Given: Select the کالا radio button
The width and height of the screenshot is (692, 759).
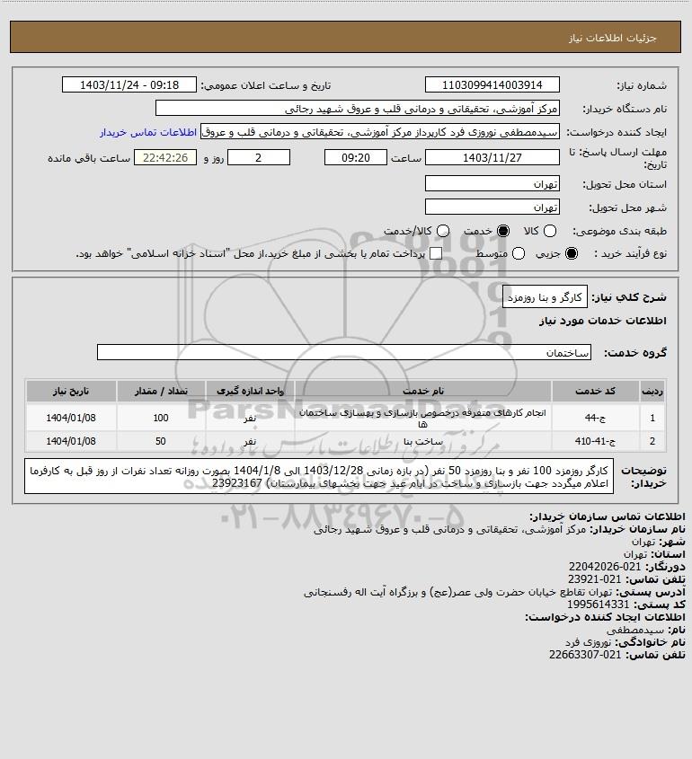Looking at the screenshot, I should pyautogui.click(x=550, y=232).
